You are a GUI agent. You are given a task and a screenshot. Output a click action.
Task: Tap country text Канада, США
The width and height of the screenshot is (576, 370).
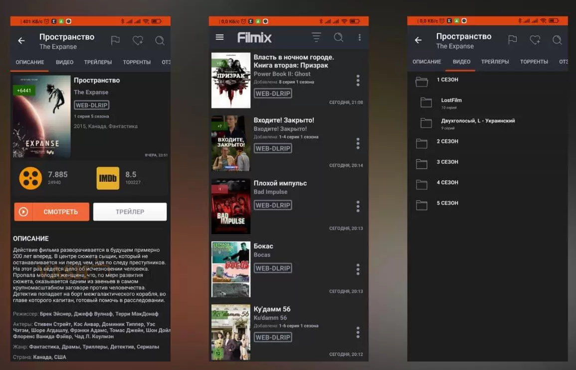pyautogui.click(x=49, y=357)
